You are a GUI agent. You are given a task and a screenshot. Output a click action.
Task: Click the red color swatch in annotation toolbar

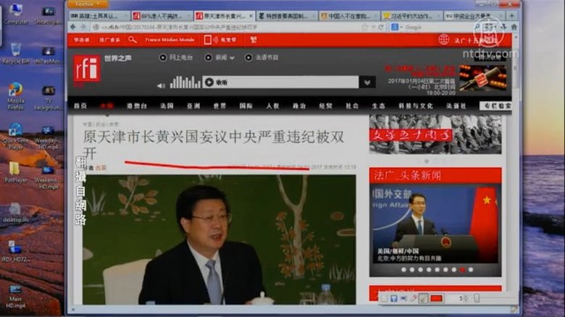pos(436,298)
